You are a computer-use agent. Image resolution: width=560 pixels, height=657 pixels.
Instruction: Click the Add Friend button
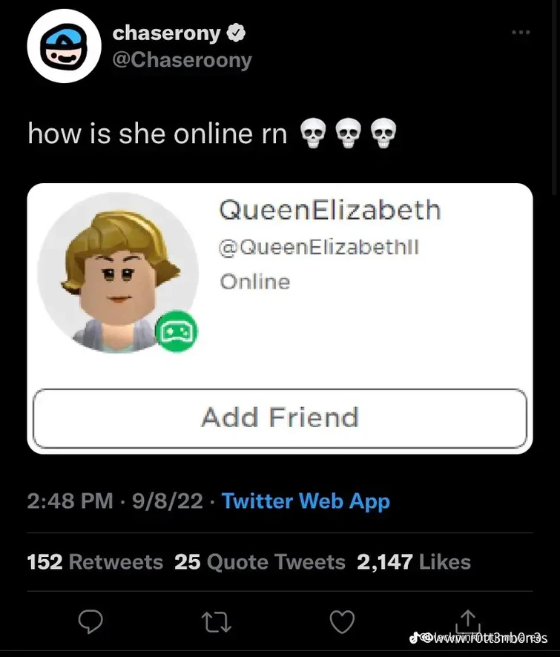tap(280, 417)
